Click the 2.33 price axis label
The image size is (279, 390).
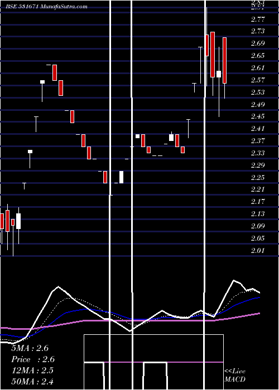(258, 153)
